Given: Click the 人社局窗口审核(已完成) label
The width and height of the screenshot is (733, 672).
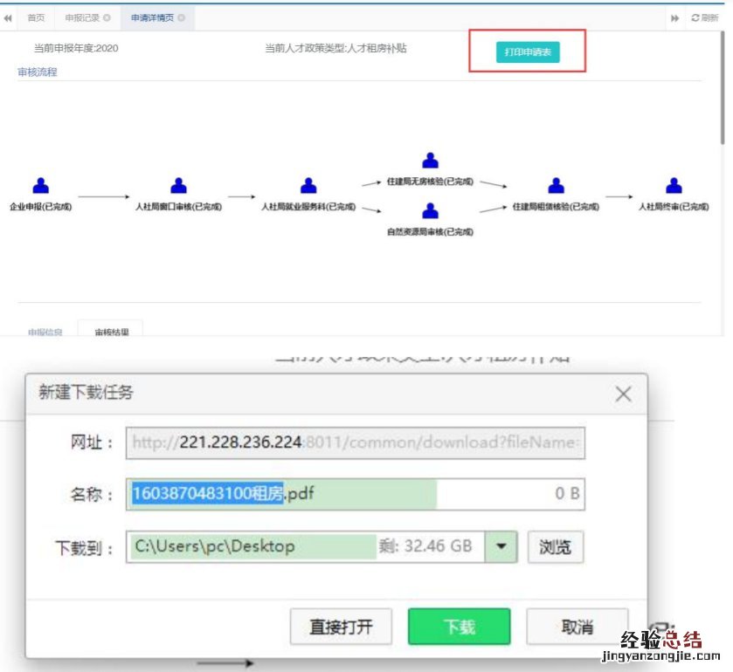Looking at the screenshot, I should pyautogui.click(x=178, y=207).
